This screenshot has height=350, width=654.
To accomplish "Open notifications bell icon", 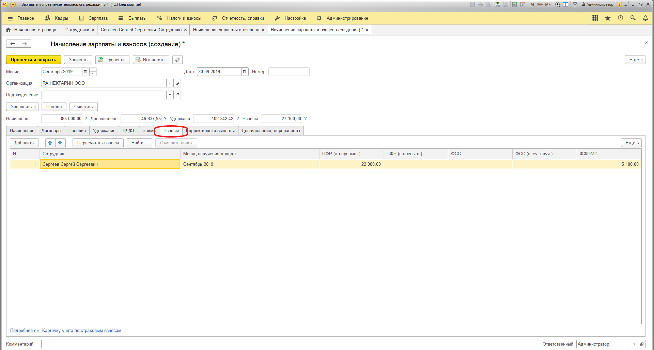I will point(645,18).
